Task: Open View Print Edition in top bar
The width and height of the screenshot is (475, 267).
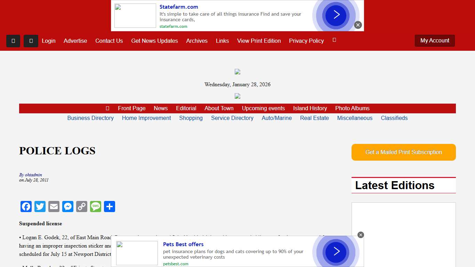Action: tap(259, 41)
